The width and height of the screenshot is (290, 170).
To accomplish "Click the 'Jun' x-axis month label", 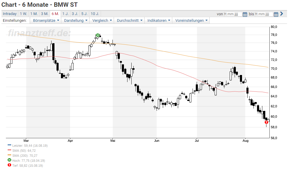I will pos(157,141).
